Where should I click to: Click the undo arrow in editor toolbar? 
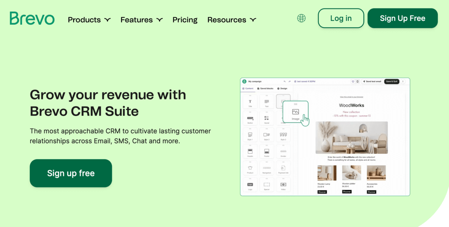pos(284,81)
